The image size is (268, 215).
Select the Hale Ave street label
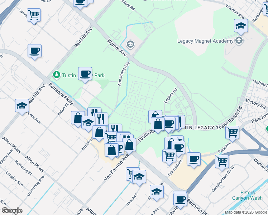tap(131, 200)
